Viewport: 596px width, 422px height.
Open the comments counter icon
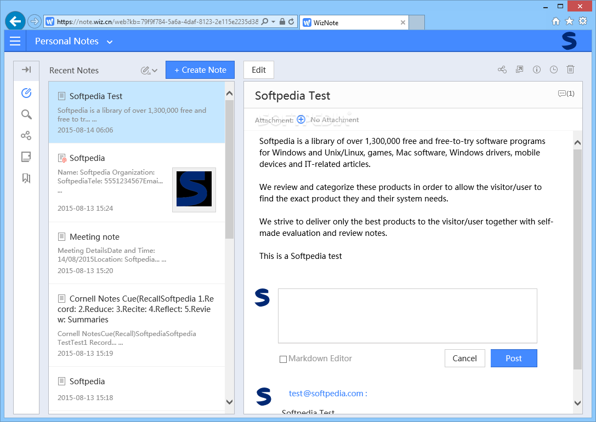point(566,94)
